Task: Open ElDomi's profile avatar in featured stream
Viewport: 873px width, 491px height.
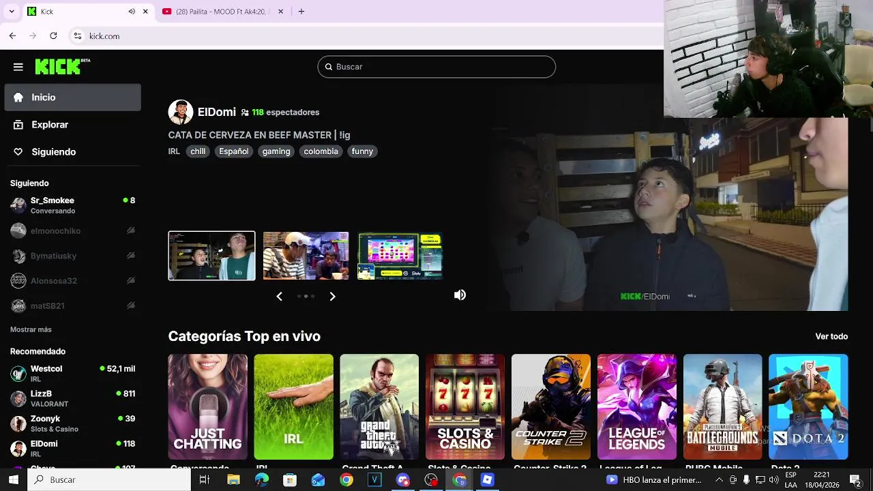Action: pos(181,113)
